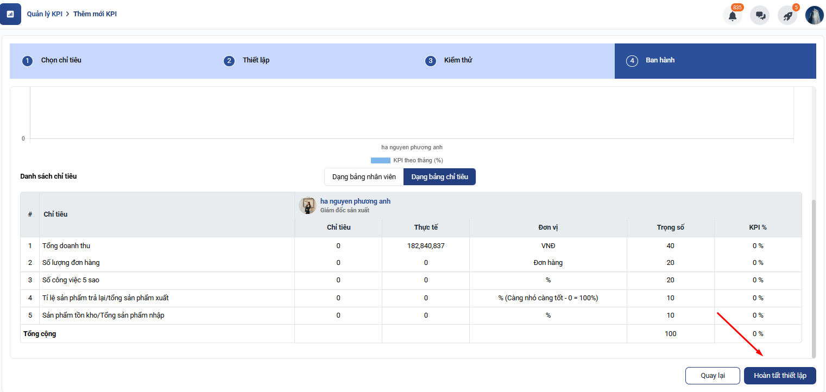This screenshot has width=826, height=392.
Task: Click the rocket icon in header
Action: click(x=787, y=16)
